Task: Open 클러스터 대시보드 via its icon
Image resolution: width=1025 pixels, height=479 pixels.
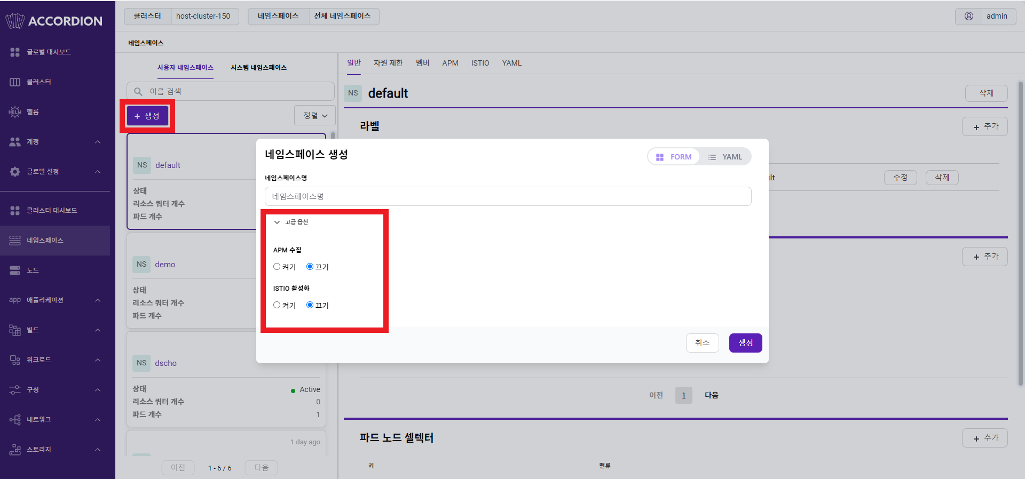Action: point(15,210)
